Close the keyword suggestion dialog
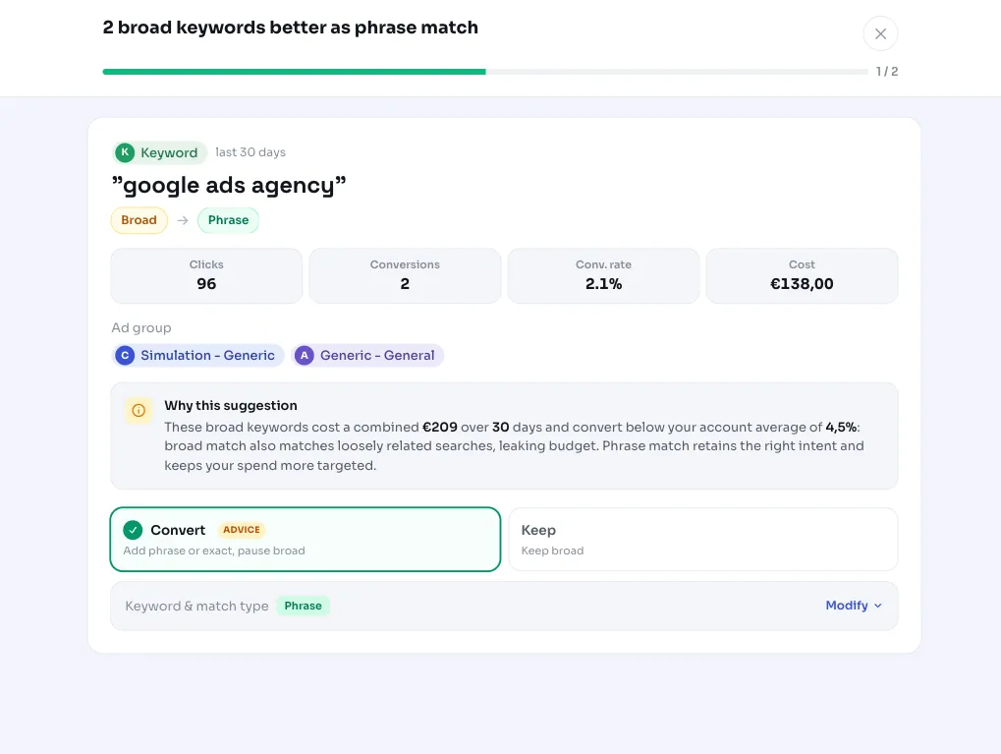The image size is (1001, 754). tap(880, 33)
